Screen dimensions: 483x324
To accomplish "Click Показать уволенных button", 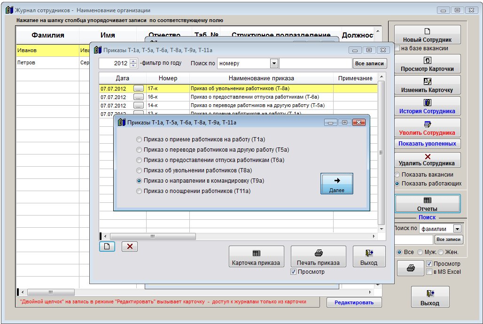I will click(427, 144).
